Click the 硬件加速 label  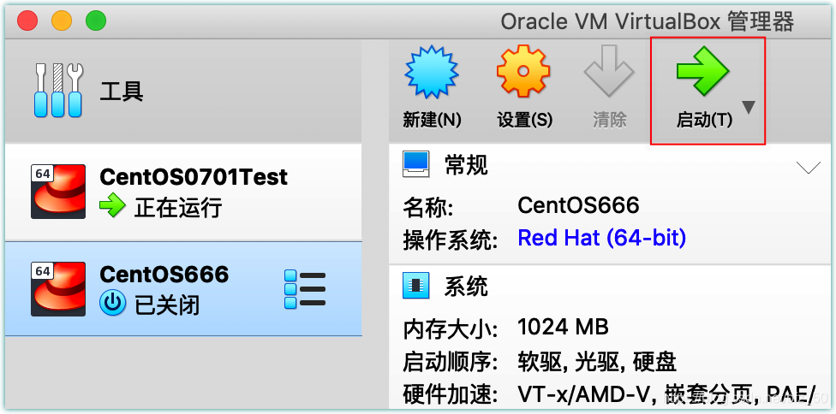pyautogui.click(x=451, y=395)
